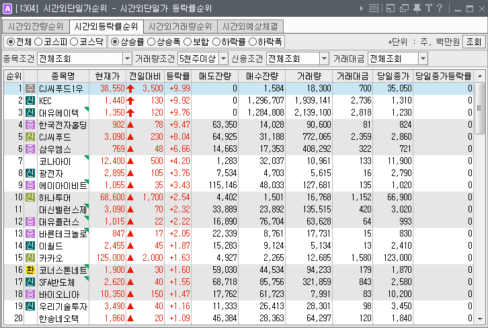Click the 신 badge beside 이월드
Image resolution: width=488 pixels, height=328 pixels.
click(x=30, y=246)
